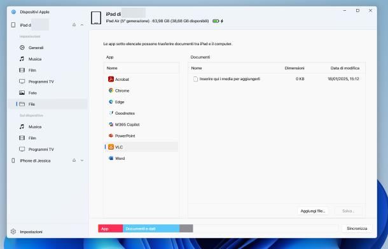This screenshot has height=249, width=388.
Task: Click the Acrobat app icon
Action: [x=111, y=79]
